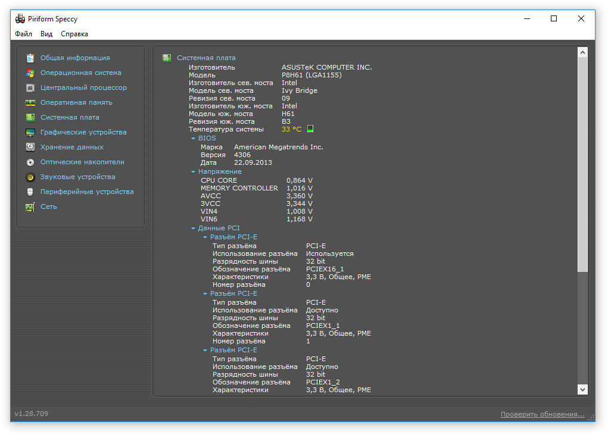Click the vertical scrollbar thumb

pyautogui.click(x=582, y=165)
